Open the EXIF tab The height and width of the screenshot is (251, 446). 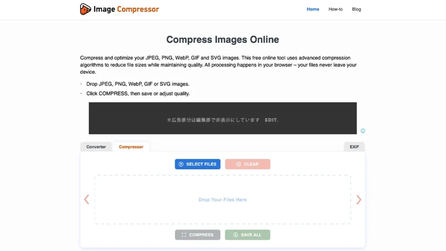pyautogui.click(x=354, y=147)
